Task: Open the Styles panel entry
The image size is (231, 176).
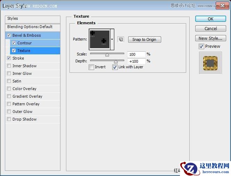Action: pos(33,19)
